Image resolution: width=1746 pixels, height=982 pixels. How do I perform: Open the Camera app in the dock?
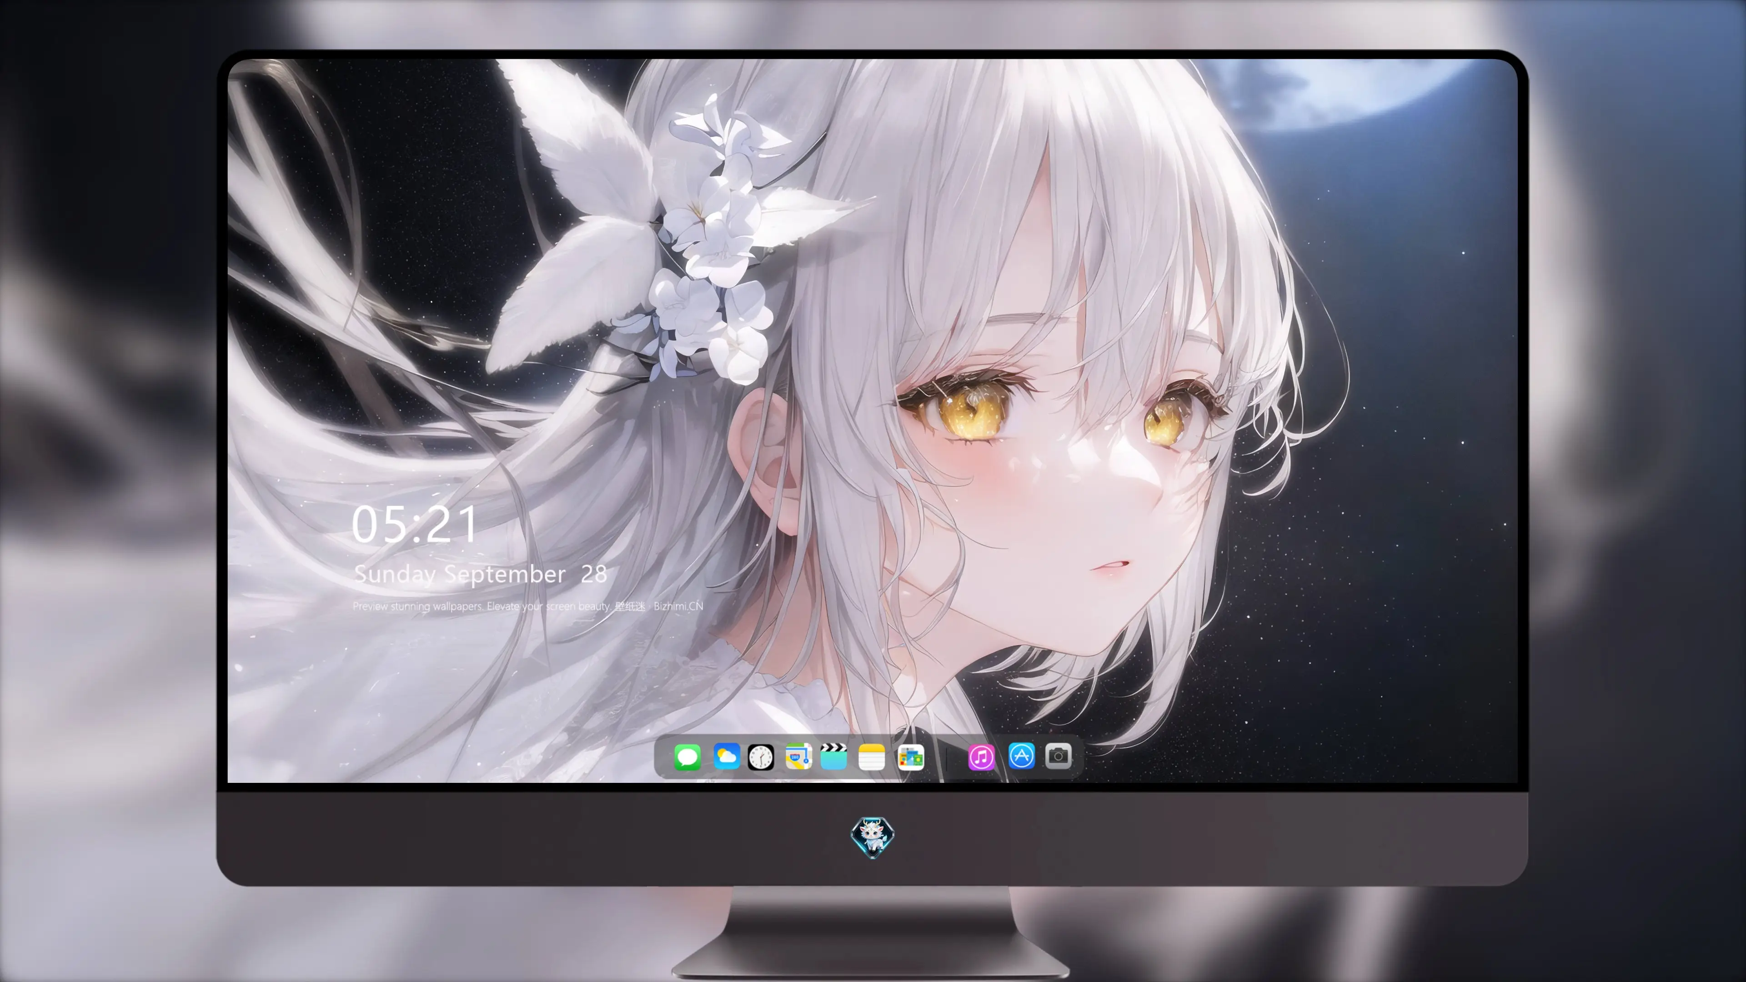click(1058, 756)
